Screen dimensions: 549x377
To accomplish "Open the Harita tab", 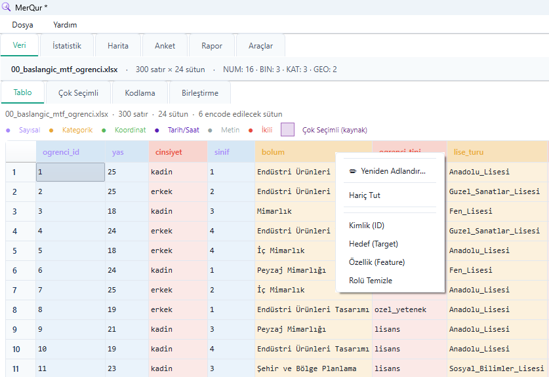I will point(118,46).
